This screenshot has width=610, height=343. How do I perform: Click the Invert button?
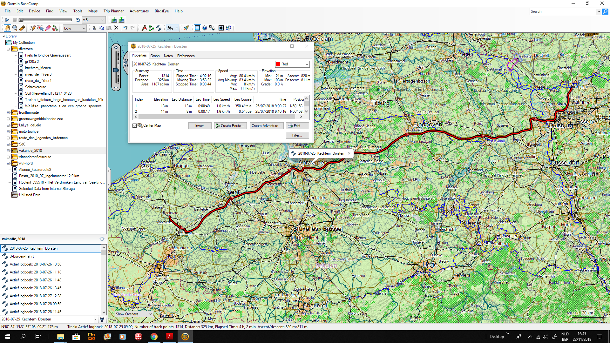pos(200,126)
